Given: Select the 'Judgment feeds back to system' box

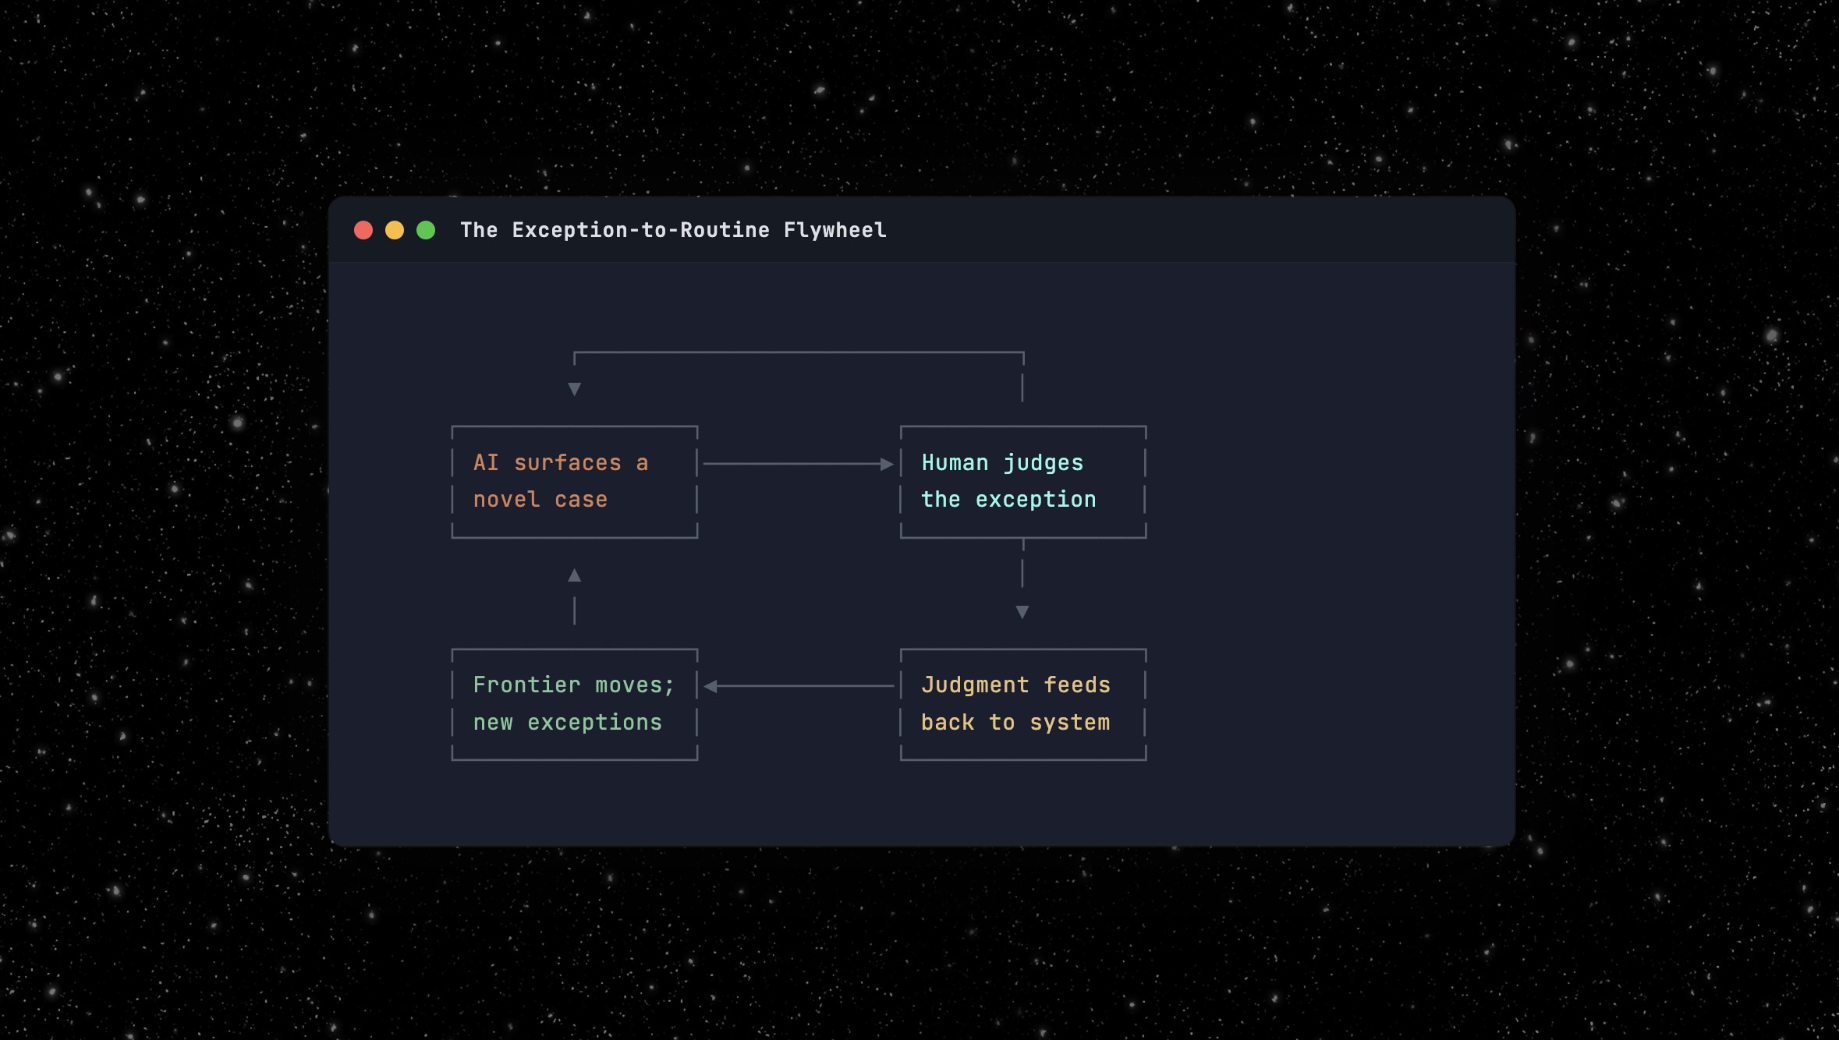Looking at the screenshot, I should [x=1022, y=704].
